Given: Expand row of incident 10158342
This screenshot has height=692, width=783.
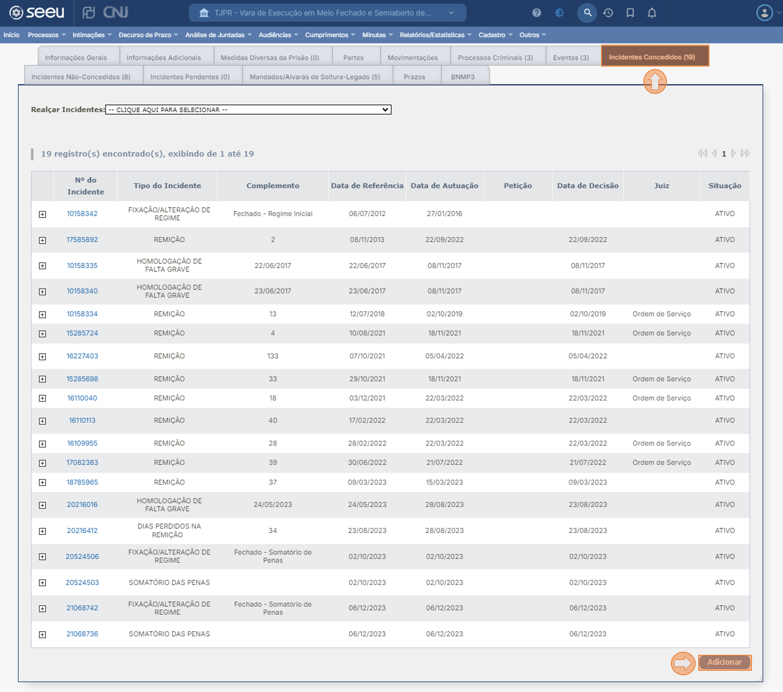Looking at the screenshot, I should (x=43, y=214).
